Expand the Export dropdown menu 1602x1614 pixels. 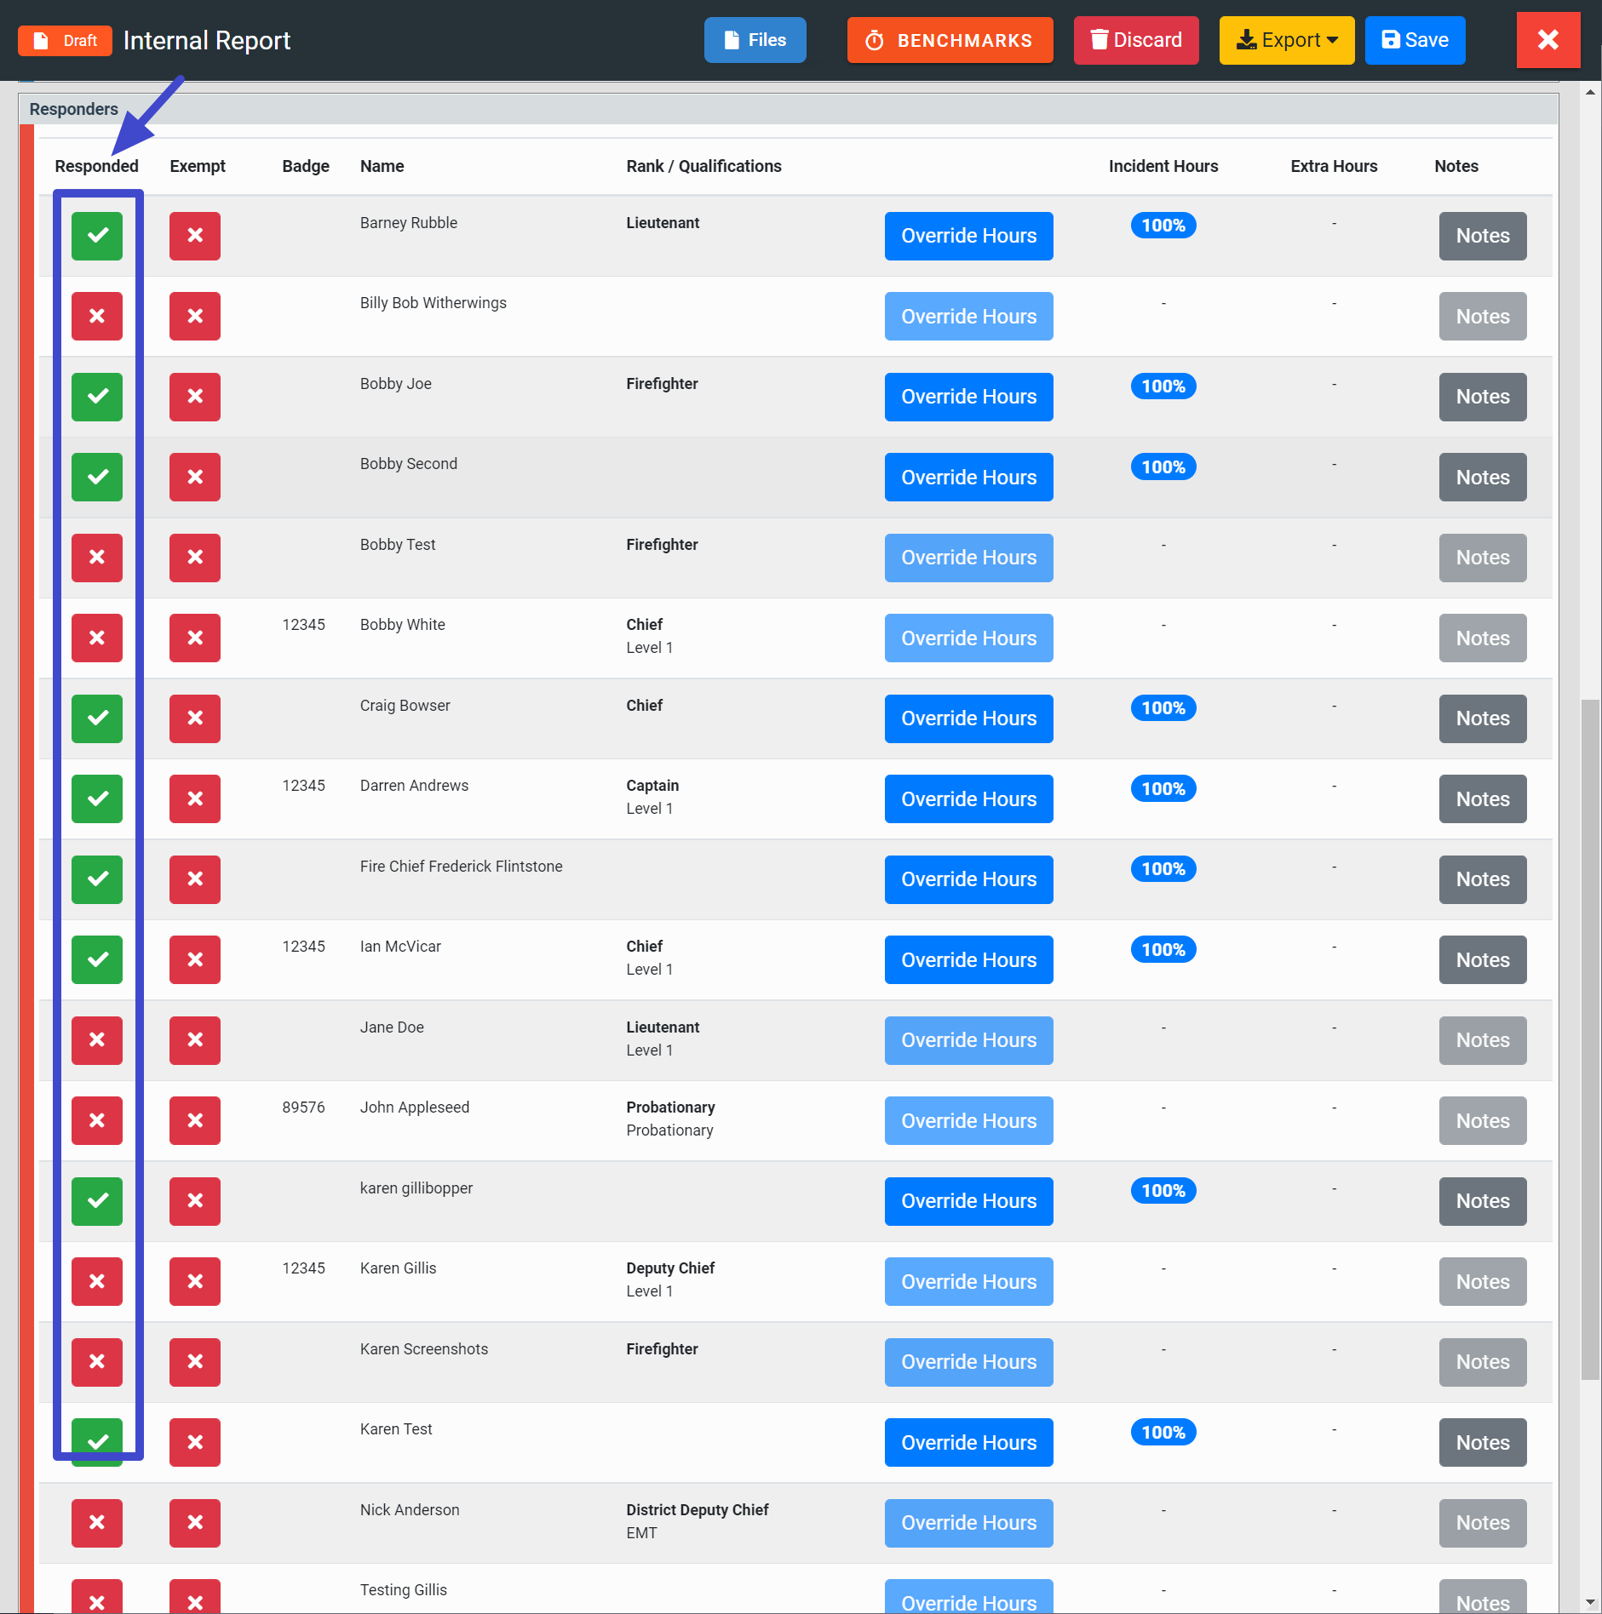pos(1286,40)
